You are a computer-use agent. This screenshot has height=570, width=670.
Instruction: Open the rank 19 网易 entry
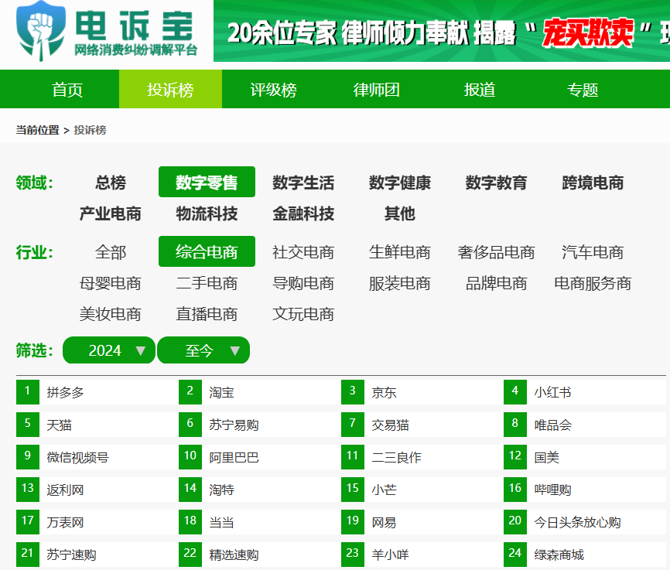tap(422, 522)
